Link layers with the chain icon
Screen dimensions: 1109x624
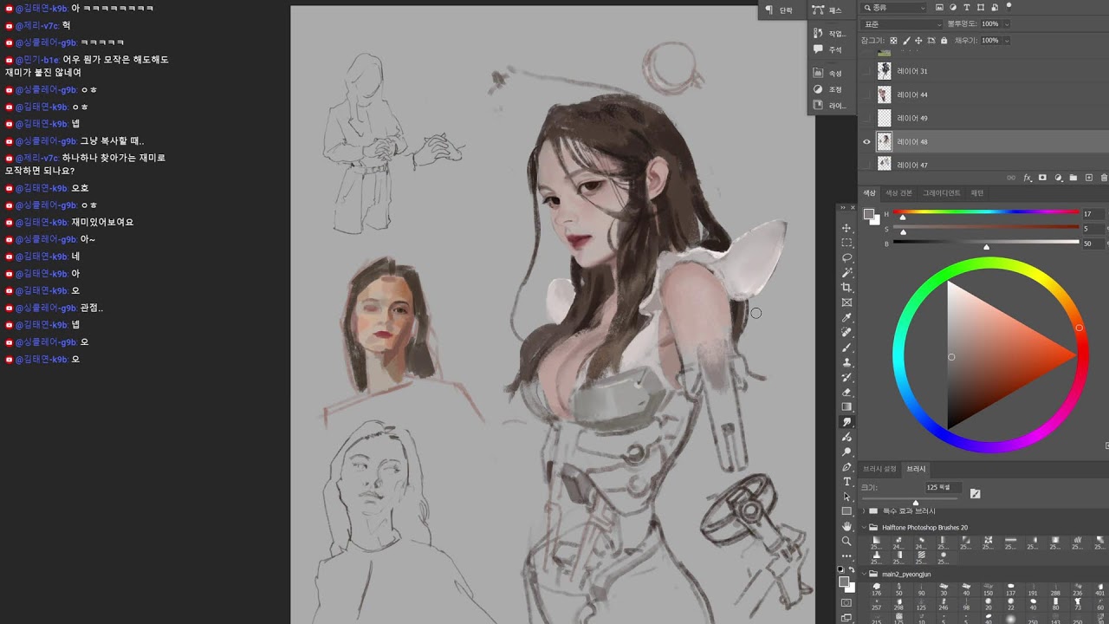click(x=1011, y=178)
